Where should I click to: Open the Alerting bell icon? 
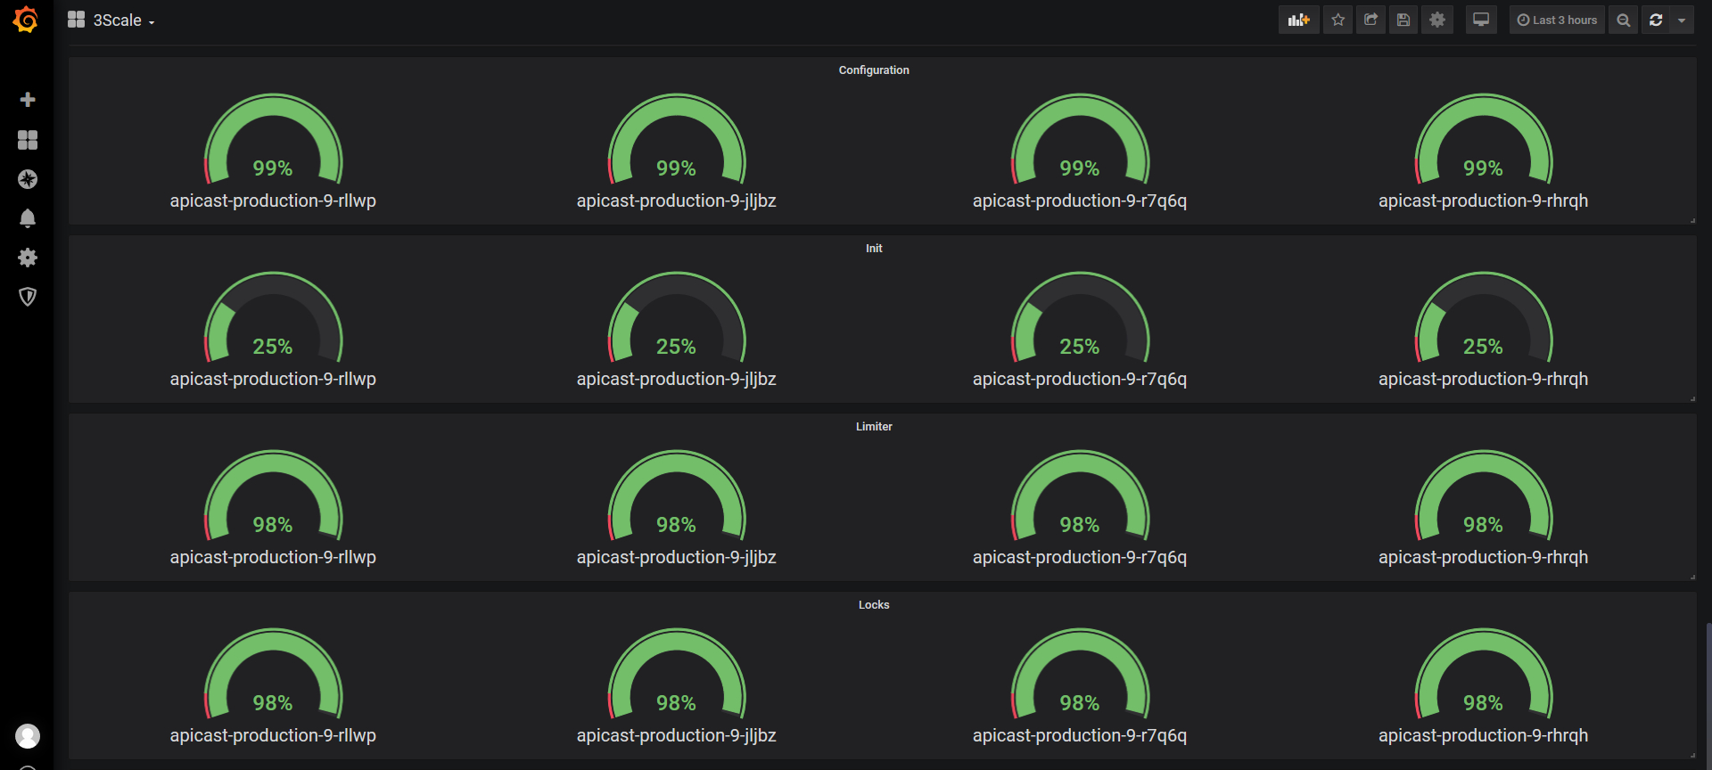click(28, 218)
